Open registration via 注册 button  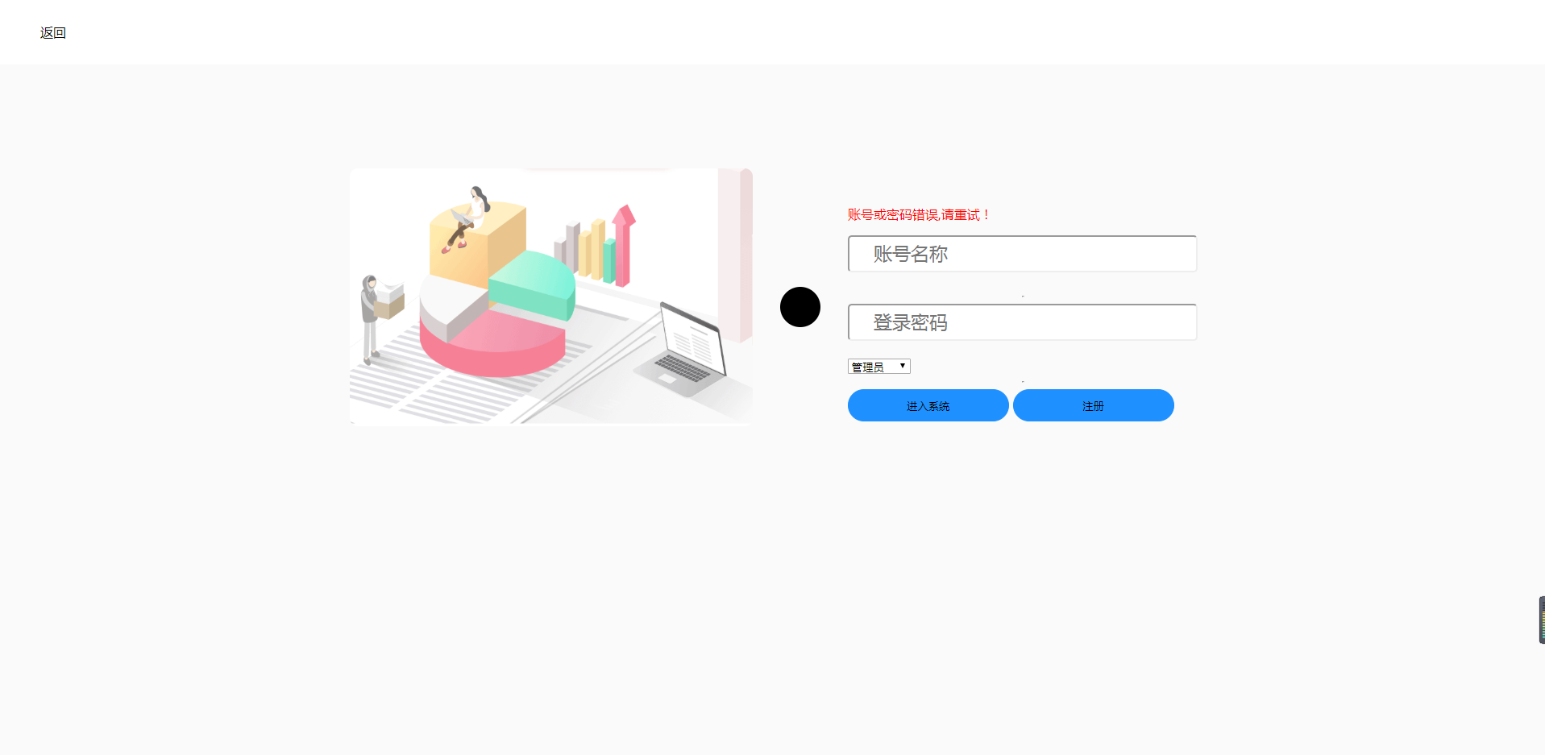click(x=1093, y=405)
